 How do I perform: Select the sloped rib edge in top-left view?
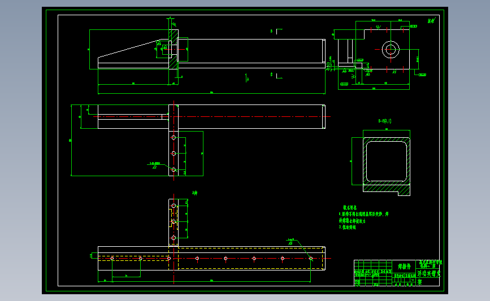pos(129,49)
